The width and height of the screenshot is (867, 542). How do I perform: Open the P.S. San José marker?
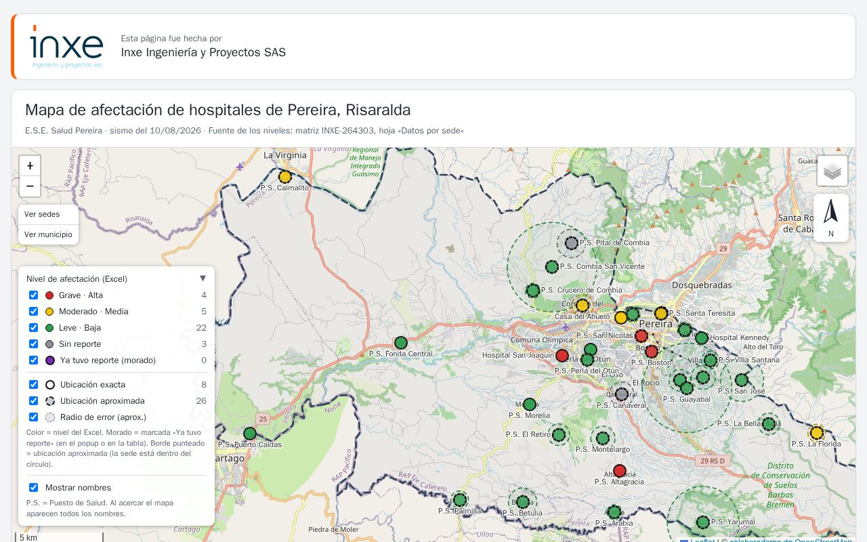(x=742, y=380)
